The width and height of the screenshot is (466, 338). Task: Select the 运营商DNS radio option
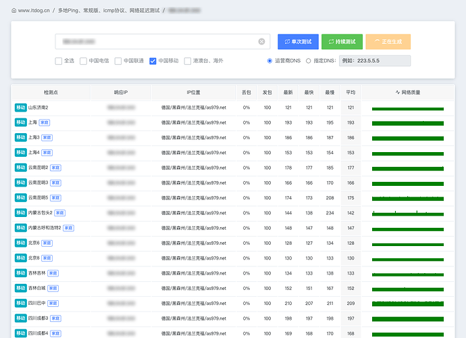[x=269, y=61]
